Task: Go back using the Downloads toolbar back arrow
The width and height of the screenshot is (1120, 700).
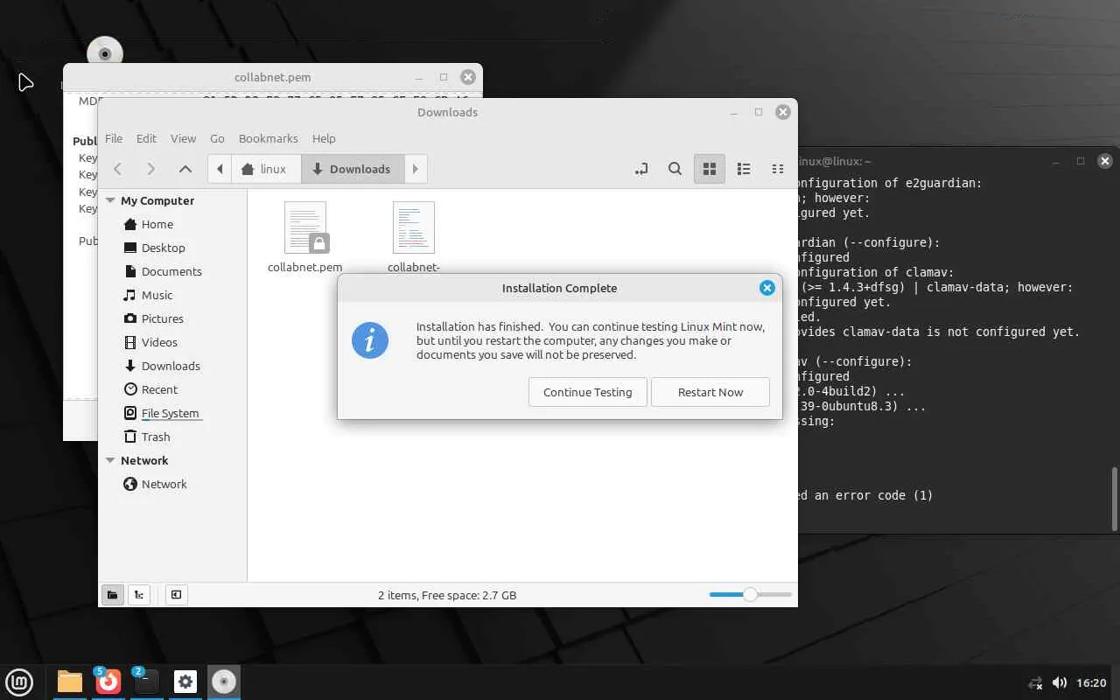Action: (118, 169)
